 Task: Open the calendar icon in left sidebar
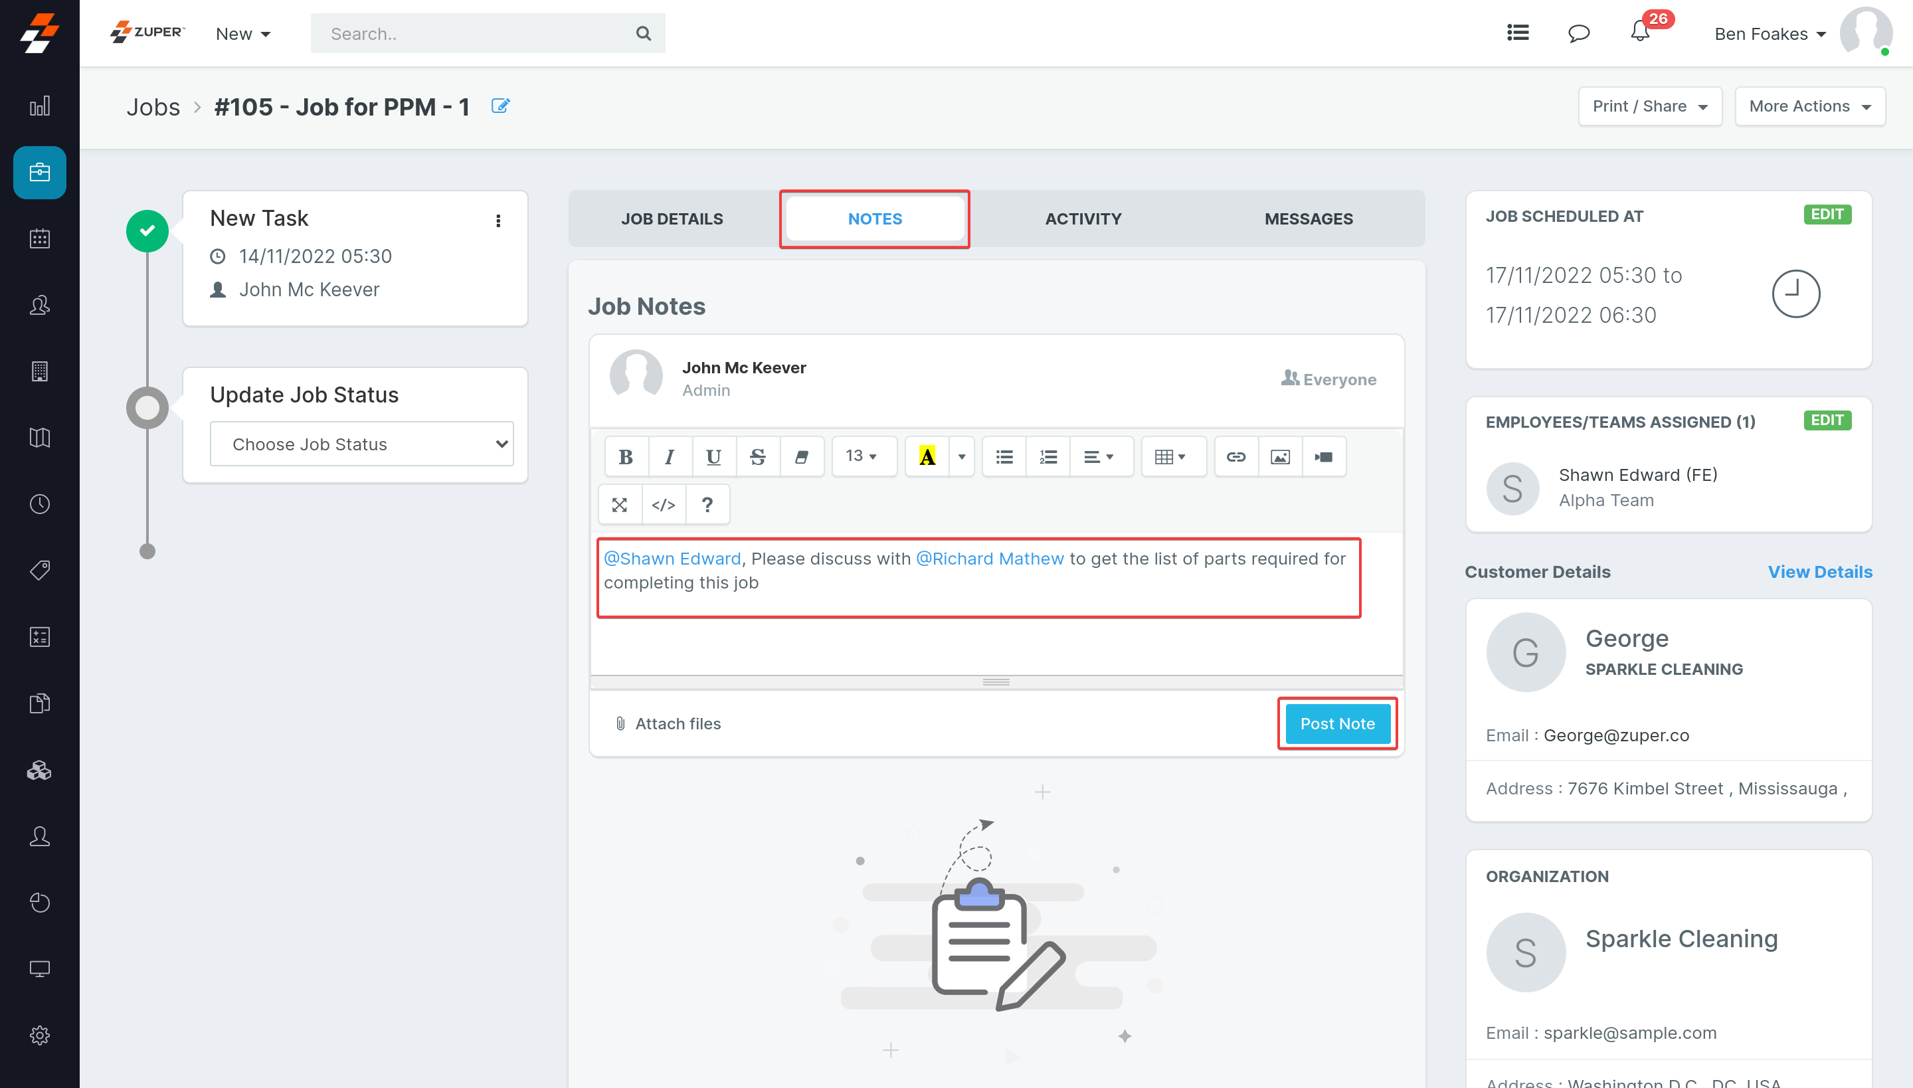click(40, 239)
